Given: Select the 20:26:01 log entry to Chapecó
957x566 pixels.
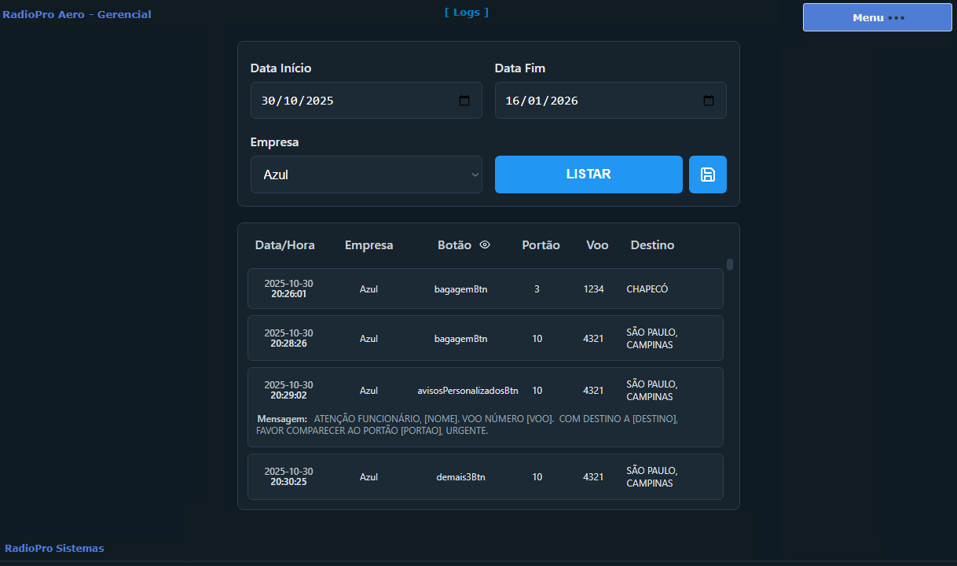Looking at the screenshot, I should pyautogui.click(x=485, y=289).
